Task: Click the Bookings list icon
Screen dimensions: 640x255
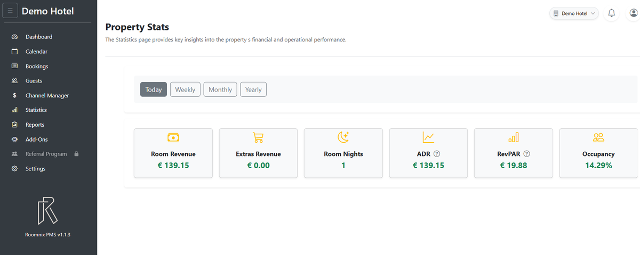Action: (x=15, y=66)
